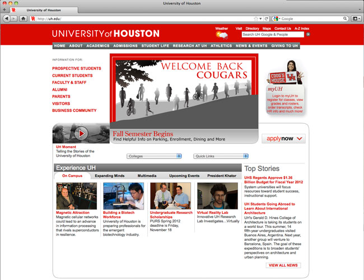Image resolution: width=364 pixels, height=280 pixels.
Task: Click the VIEW ALL NEWS button
Action: point(283,265)
